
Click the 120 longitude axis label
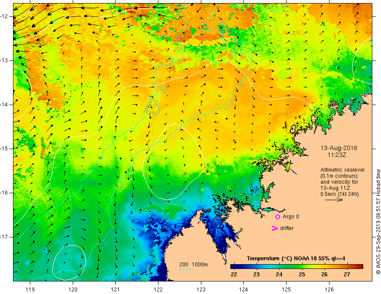coord(73,289)
